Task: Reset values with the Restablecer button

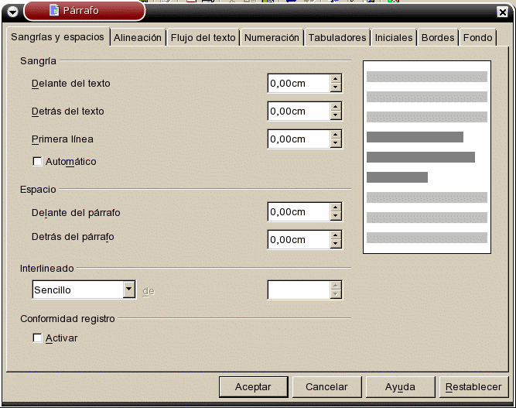Action: pos(473,386)
